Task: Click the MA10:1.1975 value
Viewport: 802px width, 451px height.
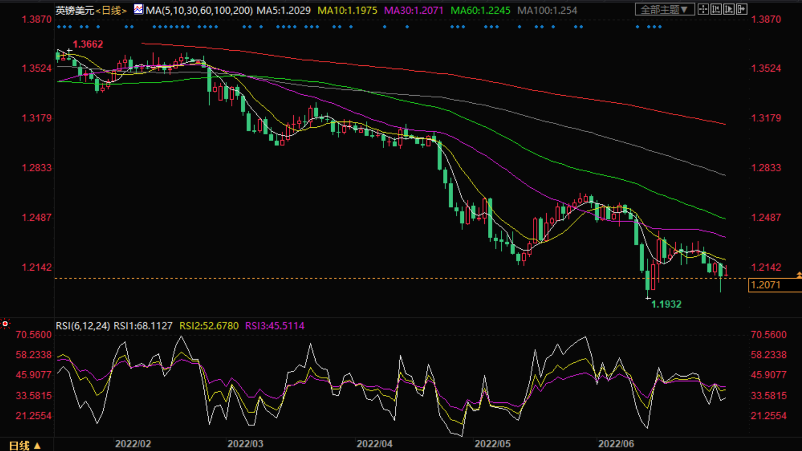Action: click(347, 10)
